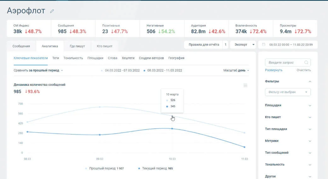Click the calendar icon next to date range
Viewport: 328px width, 179px height.
click(x=264, y=45)
